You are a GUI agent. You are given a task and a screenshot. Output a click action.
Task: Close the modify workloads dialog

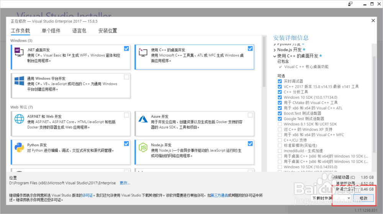coord(373,21)
